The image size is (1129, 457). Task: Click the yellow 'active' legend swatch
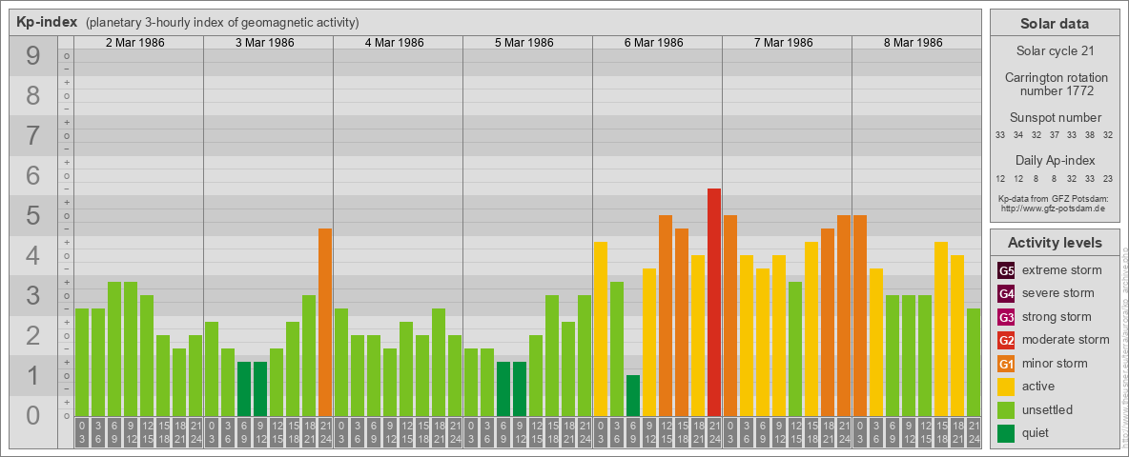(1006, 387)
